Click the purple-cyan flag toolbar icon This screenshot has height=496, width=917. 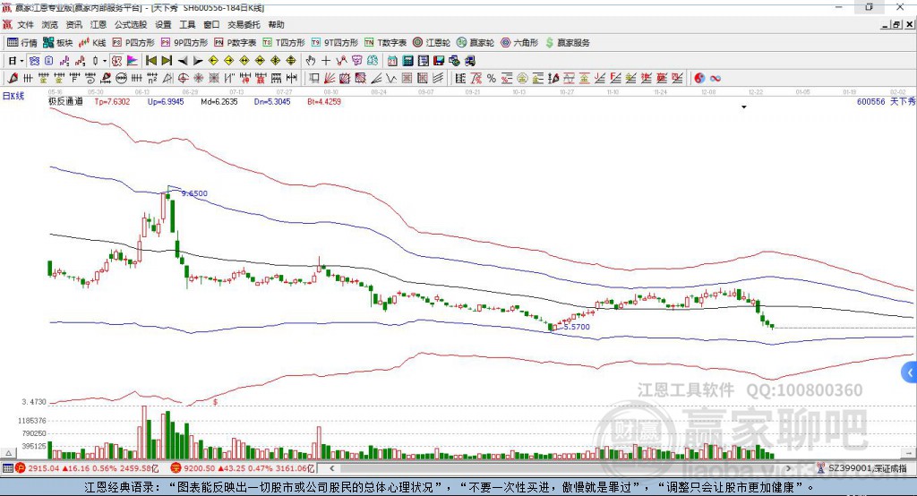click(x=133, y=61)
